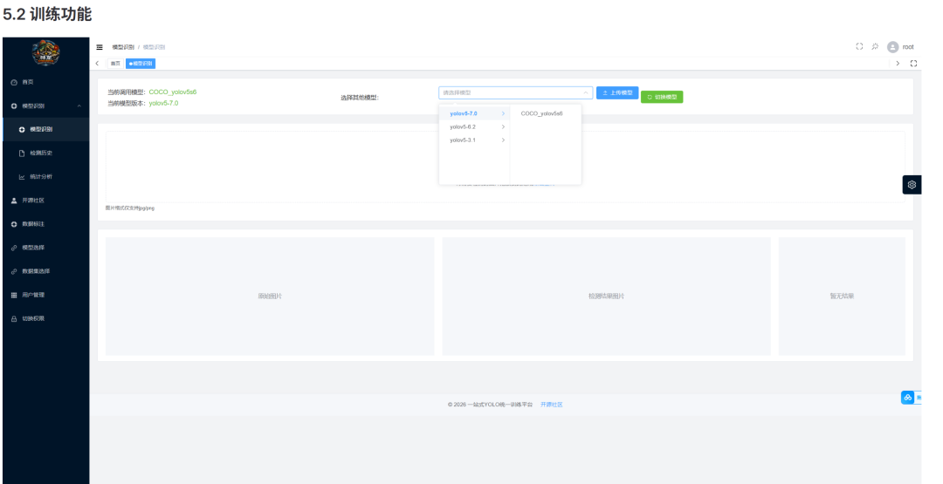Image resolution: width=943 pixels, height=484 pixels.
Task: Click the blue floating widget icon at right edge
Action: tap(907, 398)
